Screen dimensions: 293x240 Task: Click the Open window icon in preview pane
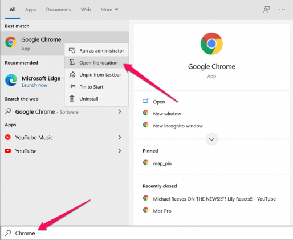tap(145, 101)
